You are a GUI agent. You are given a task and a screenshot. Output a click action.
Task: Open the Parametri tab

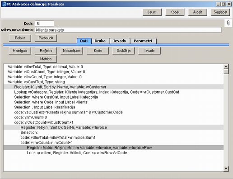143,41
